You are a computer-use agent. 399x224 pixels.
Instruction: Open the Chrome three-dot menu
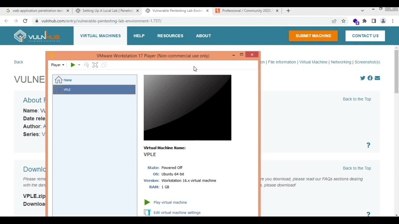pos(392,21)
